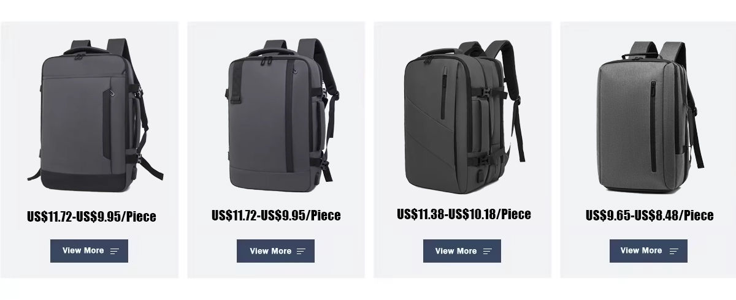
Task: Click the US$9.65-US$8.48/Piece price text
Action: pos(650,216)
